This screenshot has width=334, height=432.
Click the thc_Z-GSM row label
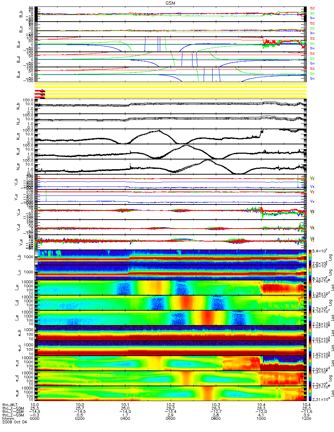[x=14, y=416]
